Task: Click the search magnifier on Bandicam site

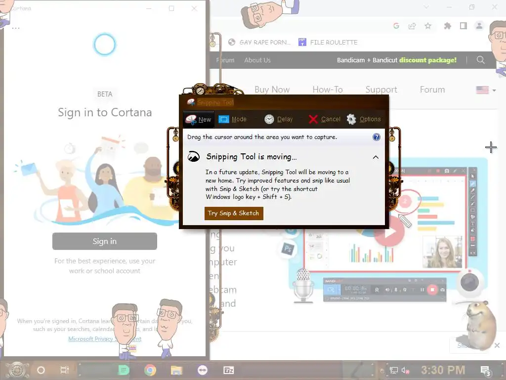Action: [x=480, y=60]
